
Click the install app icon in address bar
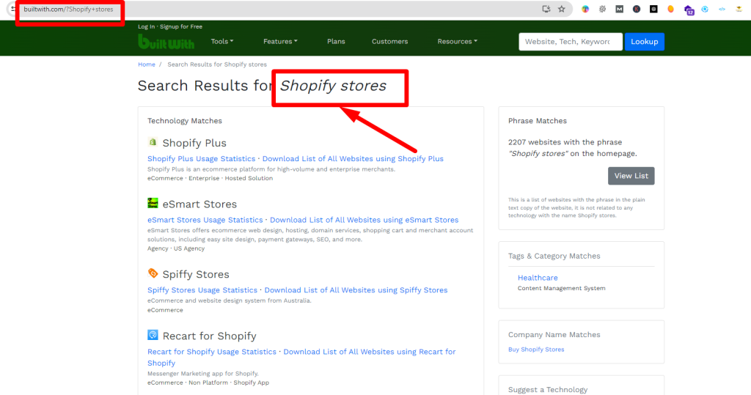(546, 9)
